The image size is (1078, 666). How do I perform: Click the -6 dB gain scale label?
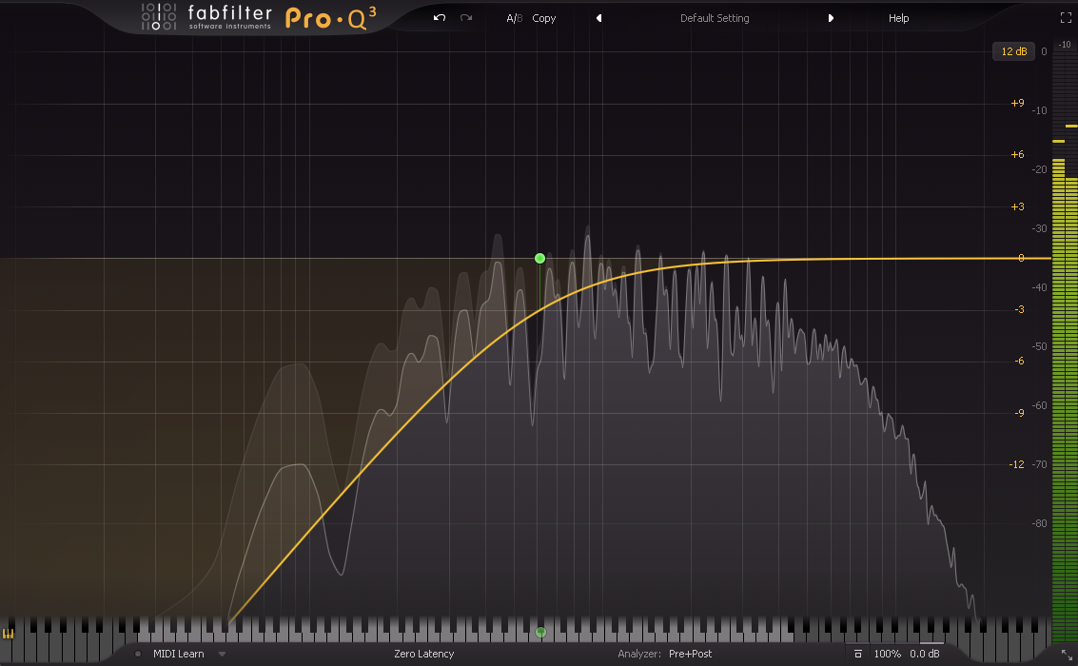[1019, 361]
